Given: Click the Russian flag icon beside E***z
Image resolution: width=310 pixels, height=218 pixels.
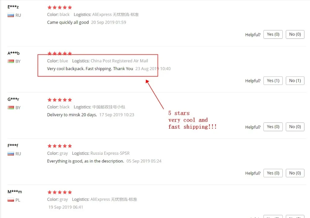Looking at the screenshot, I should (x=11, y=15).
